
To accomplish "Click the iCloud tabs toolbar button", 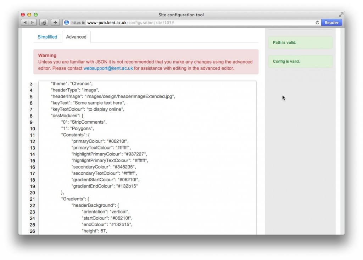I will pyautogui.click(x=44, y=23).
